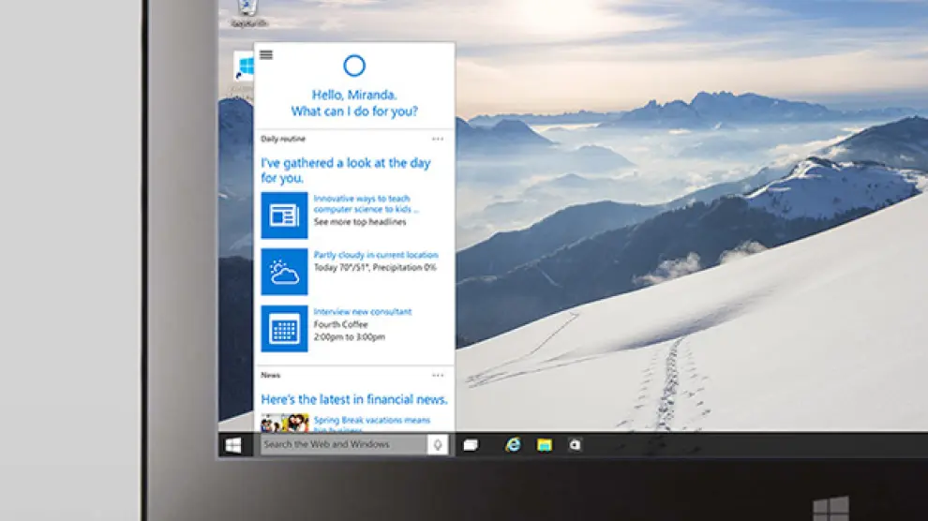Click 'Spring Break vacations' news headline
Viewport: 928px width, 521px height.
371,421
